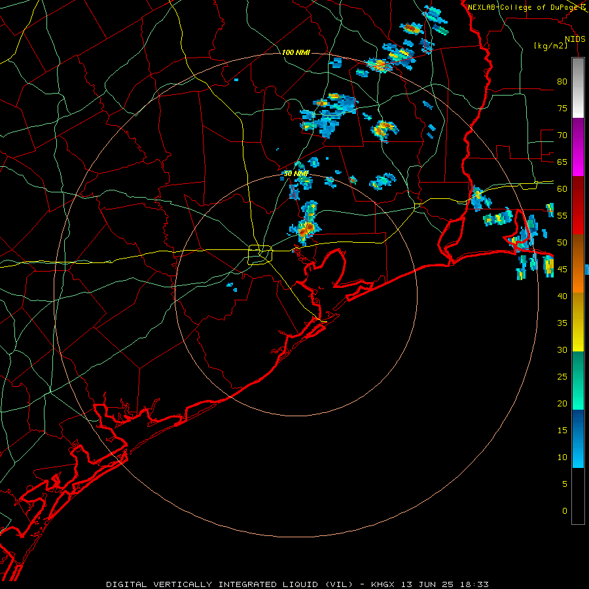Click the 50 value on the scale
The height and width of the screenshot is (589, 589).
pyautogui.click(x=562, y=242)
